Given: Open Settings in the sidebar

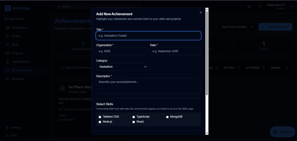Looking at the screenshot, I should [16, 127].
